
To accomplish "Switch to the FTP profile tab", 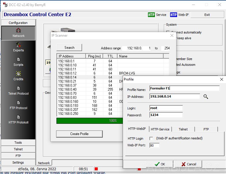I will pos(206,129).
